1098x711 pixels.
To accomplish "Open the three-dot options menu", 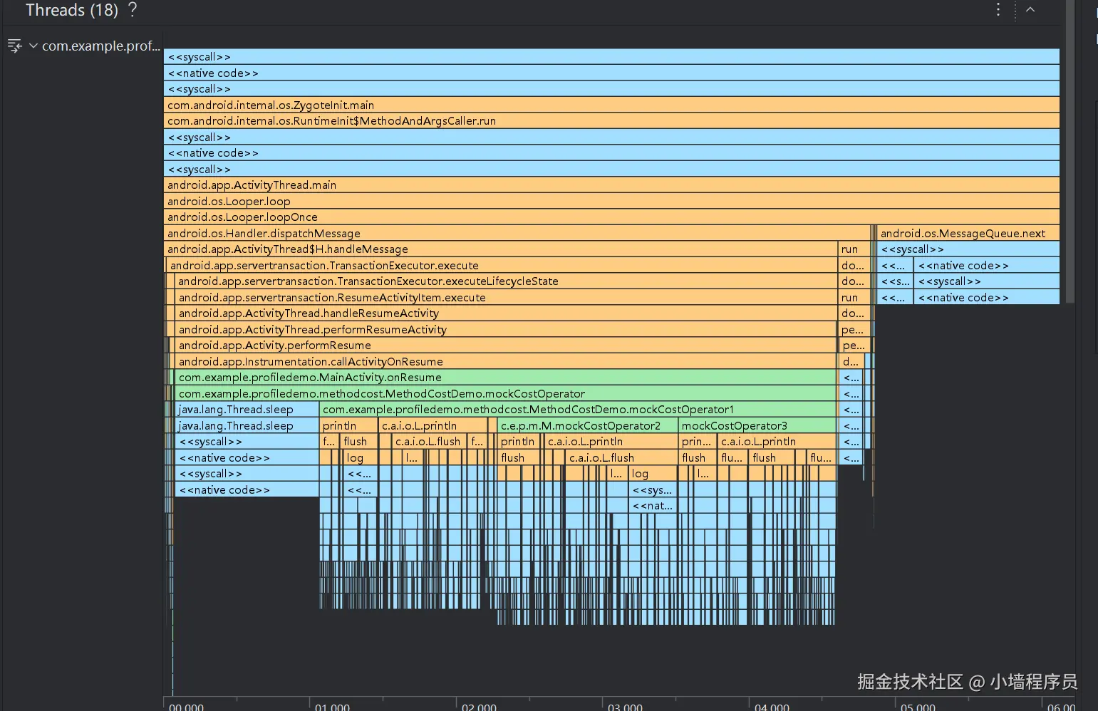I will pyautogui.click(x=998, y=9).
